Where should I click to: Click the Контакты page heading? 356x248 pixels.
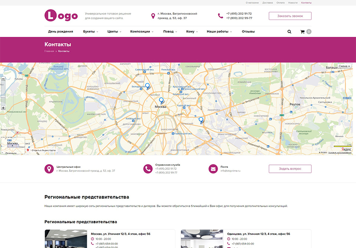pyautogui.click(x=58, y=44)
